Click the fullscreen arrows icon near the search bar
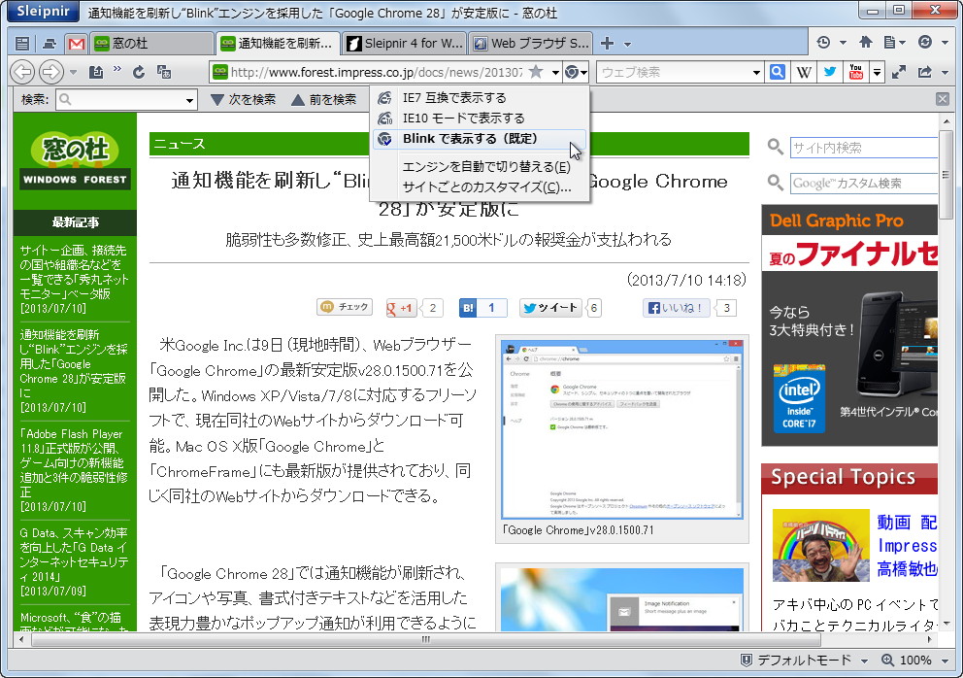 [900, 71]
